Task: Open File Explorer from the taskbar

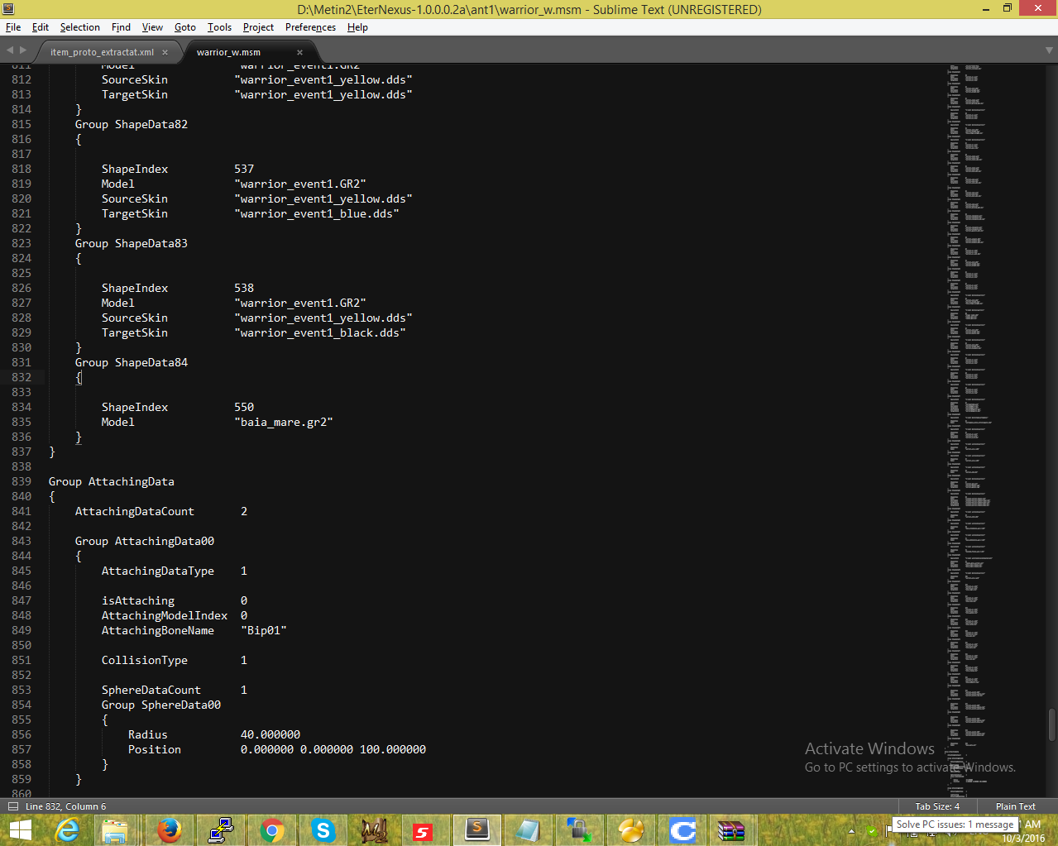Action: 116,829
